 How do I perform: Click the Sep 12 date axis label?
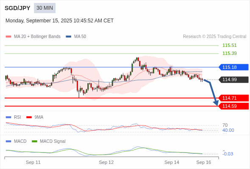(x=106, y=162)
